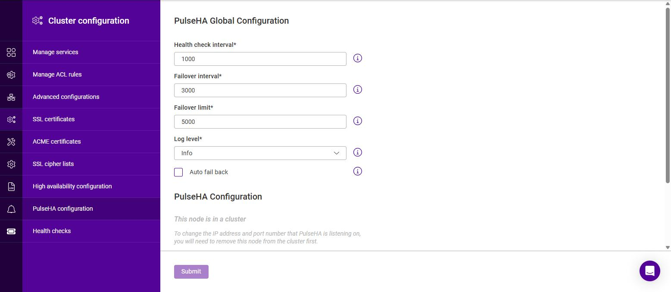Open High availability configuration
This screenshot has height=292, width=671.
(x=91, y=186)
